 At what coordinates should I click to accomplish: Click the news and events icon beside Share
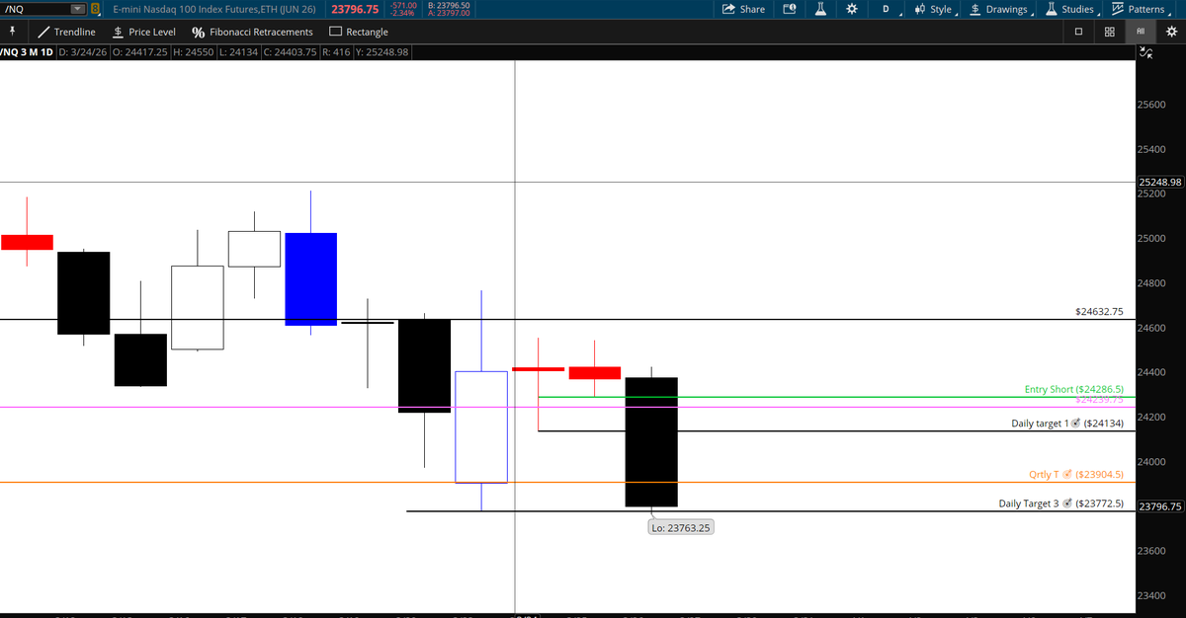pos(789,9)
